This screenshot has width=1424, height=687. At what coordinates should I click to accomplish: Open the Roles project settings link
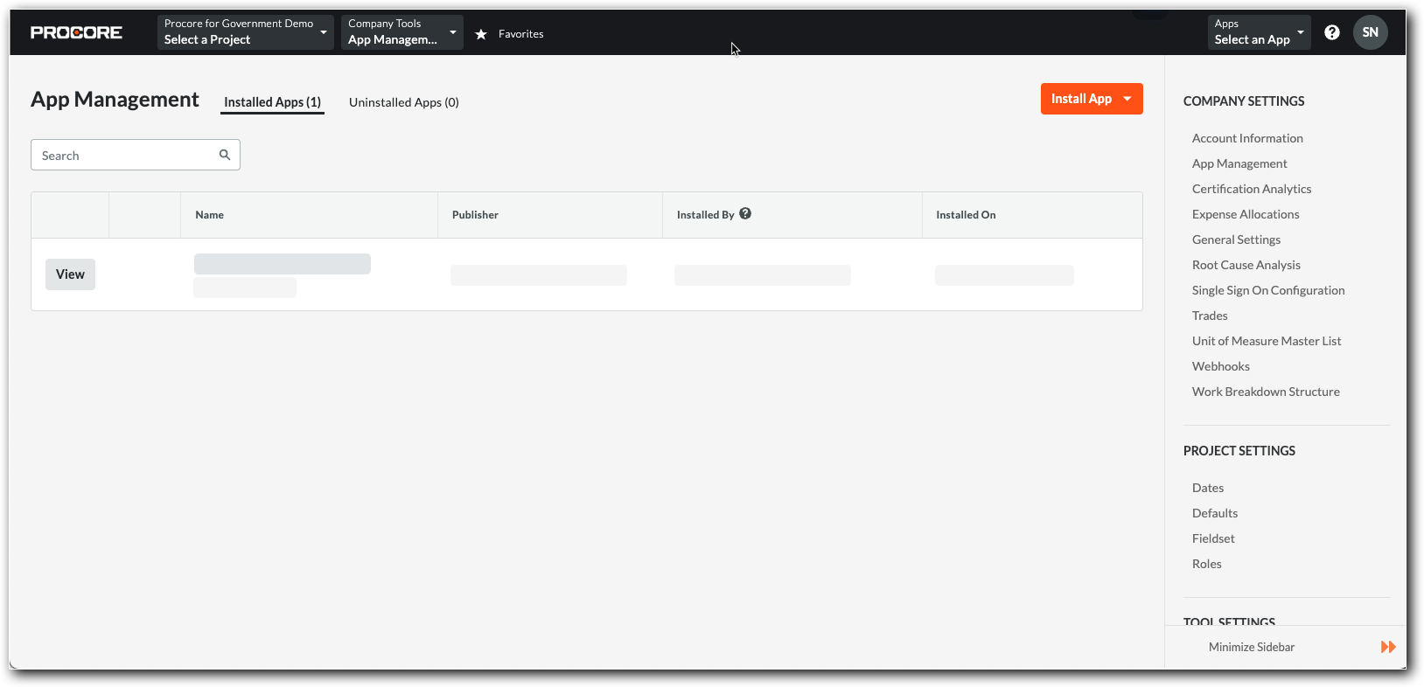pyautogui.click(x=1206, y=564)
